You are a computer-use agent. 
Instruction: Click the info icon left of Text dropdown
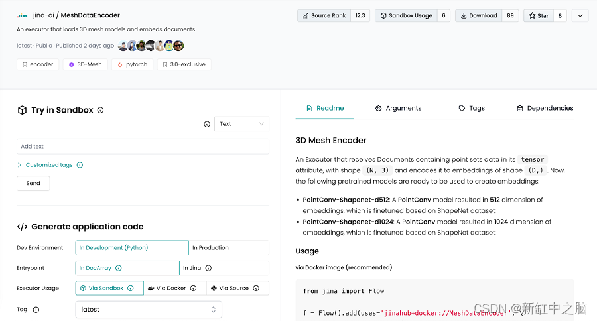(x=207, y=124)
